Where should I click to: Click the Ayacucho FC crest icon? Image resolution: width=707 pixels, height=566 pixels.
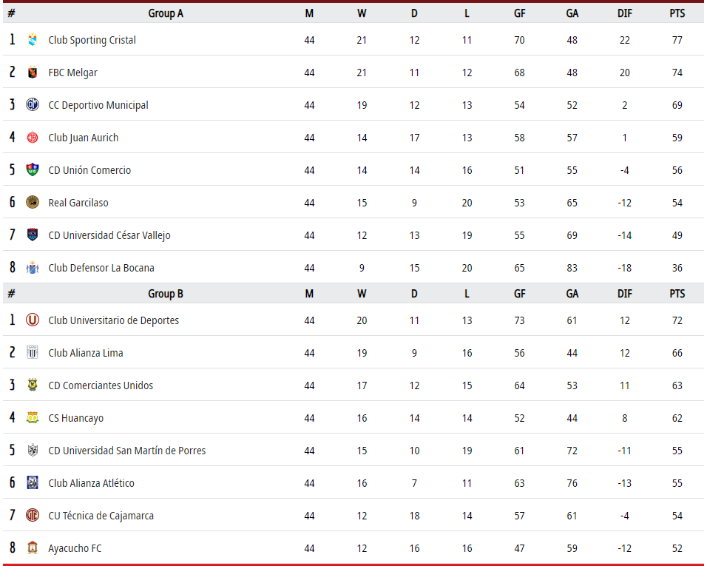point(33,548)
